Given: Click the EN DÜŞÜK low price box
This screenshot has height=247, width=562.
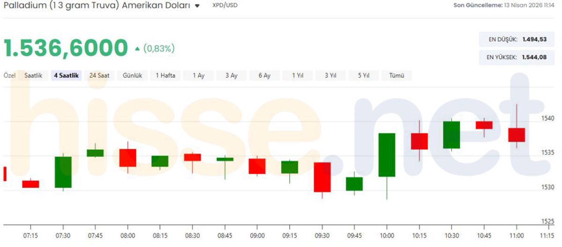Looking at the screenshot, I should pos(515,39).
